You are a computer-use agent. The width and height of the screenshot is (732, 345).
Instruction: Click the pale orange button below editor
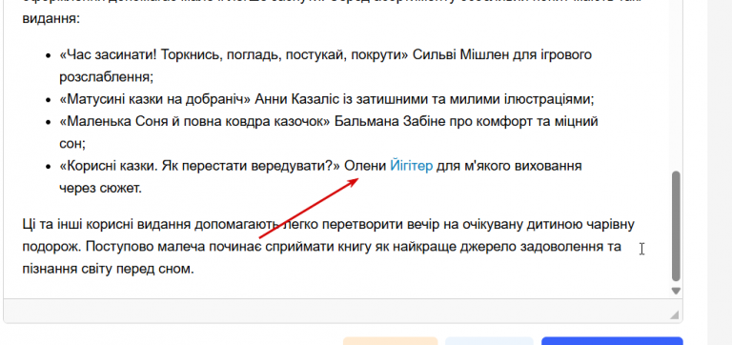click(390, 341)
